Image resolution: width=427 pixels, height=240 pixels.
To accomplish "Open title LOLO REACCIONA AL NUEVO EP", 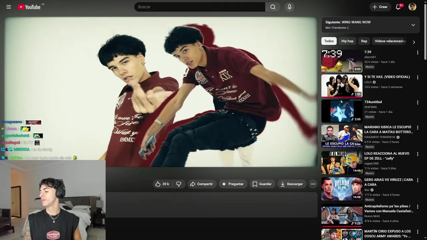I will tap(387, 156).
